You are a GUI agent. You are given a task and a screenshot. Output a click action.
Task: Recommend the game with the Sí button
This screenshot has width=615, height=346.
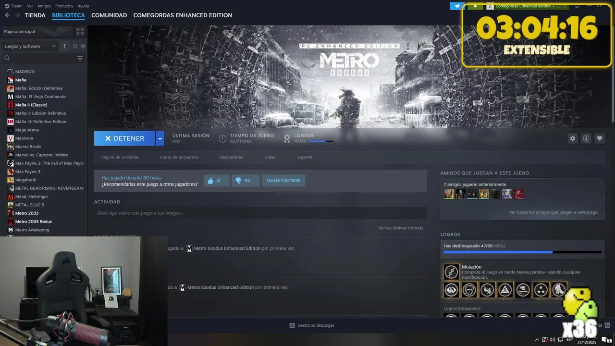(216, 180)
